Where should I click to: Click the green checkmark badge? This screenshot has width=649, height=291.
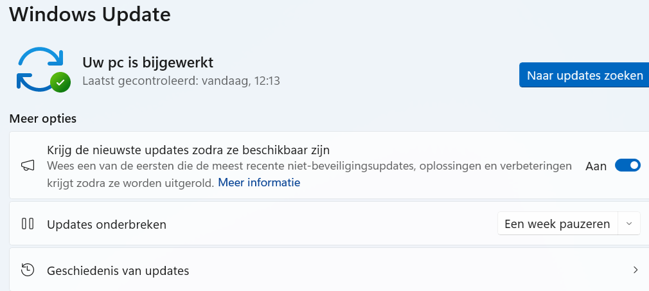[x=60, y=82]
